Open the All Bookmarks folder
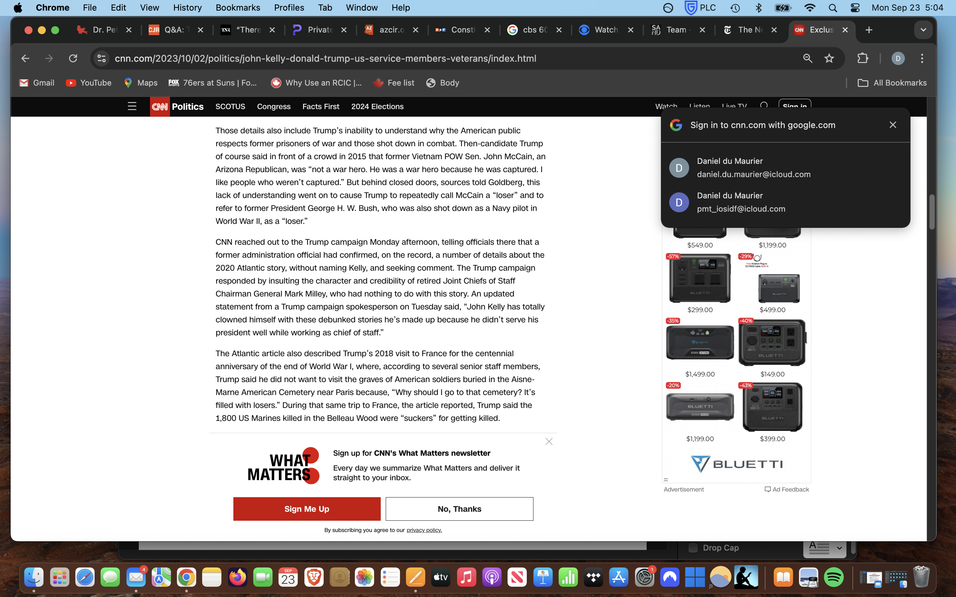Image resolution: width=956 pixels, height=597 pixels. pyautogui.click(x=892, y=83)
